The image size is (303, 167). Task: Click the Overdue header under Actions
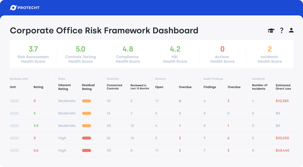click(185, 87)
